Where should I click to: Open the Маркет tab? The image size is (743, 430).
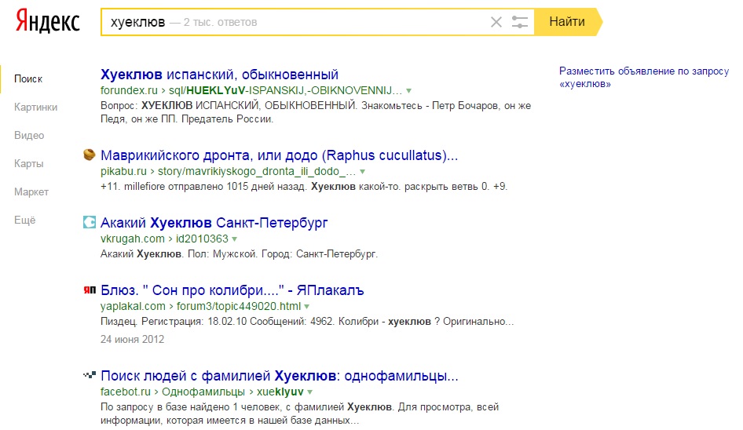pyautogui.click(x=31, y=191)
